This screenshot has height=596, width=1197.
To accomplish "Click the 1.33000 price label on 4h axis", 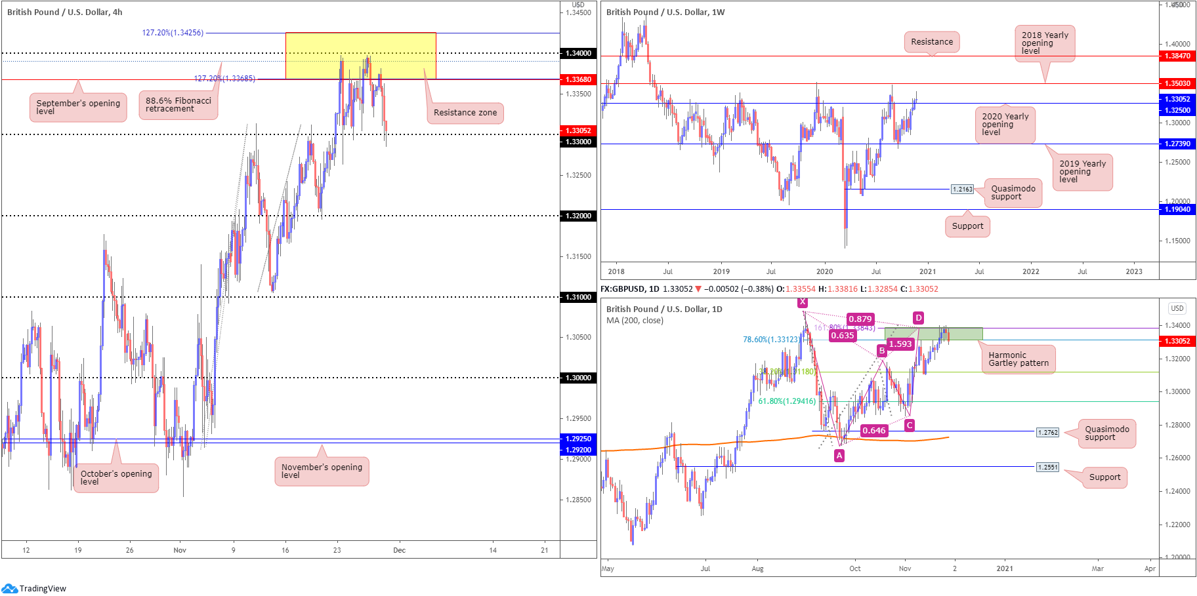I will [578, 142].
